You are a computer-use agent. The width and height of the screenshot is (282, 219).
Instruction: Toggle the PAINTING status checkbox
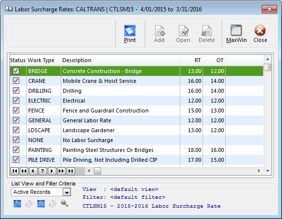16,149
